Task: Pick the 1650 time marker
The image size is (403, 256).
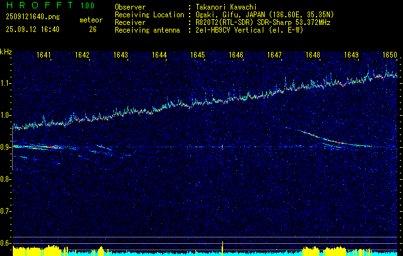Action: [390, 56]
